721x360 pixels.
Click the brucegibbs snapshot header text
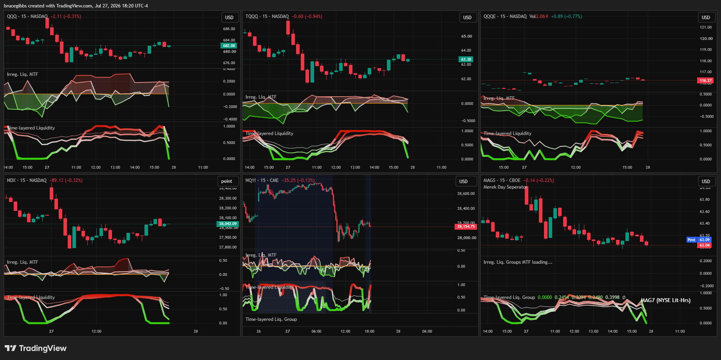(76, 6)
